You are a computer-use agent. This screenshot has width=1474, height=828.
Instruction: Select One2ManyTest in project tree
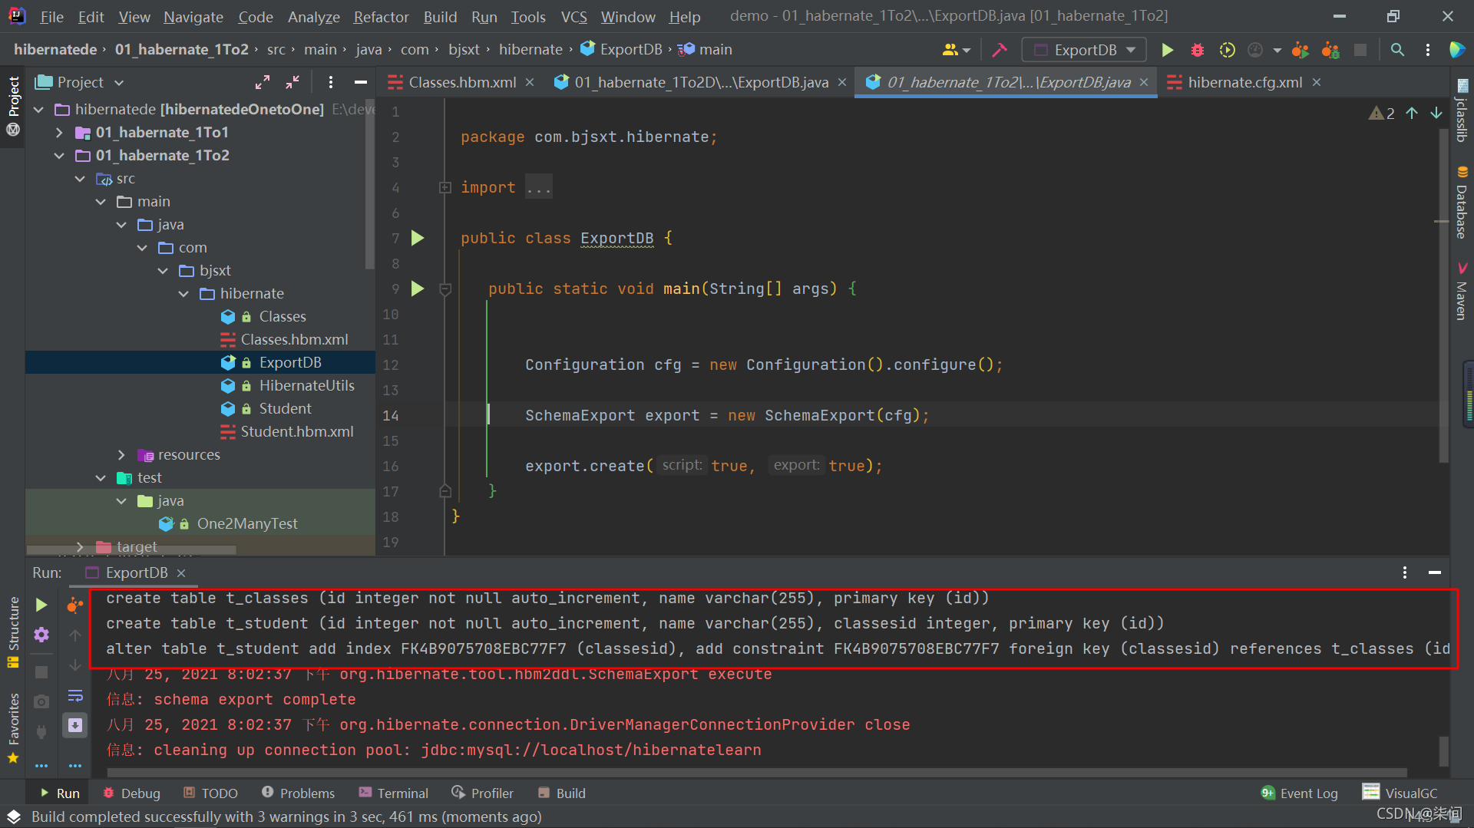247,524
